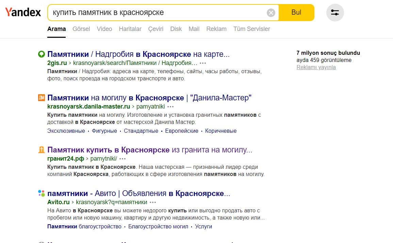
Task: Open Памятники на могилу Данила-Мастер result
Action: (149, 98)
